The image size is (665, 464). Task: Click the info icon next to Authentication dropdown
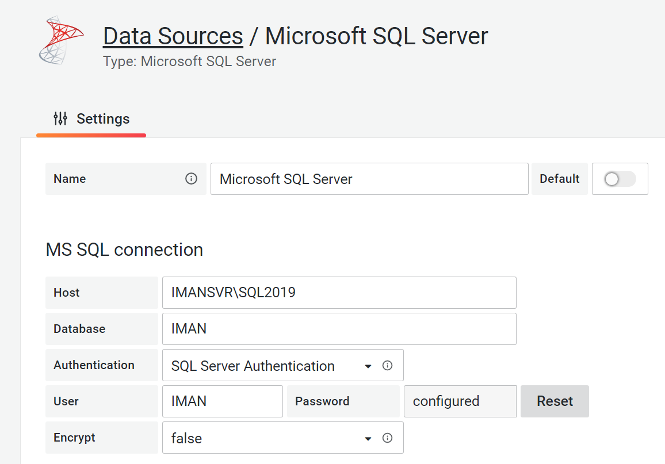click(x=388, y=365)
